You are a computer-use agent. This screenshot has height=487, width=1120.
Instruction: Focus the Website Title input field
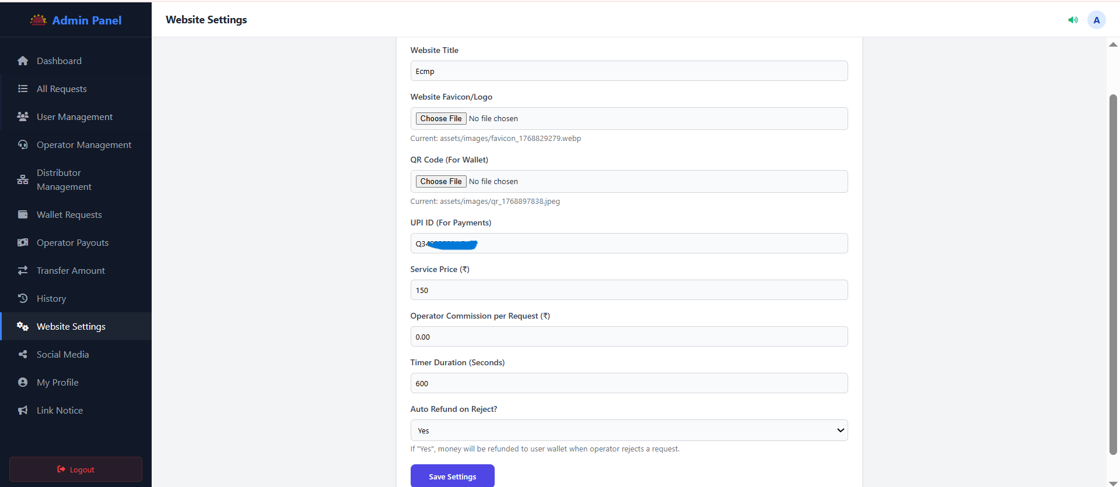629,72
